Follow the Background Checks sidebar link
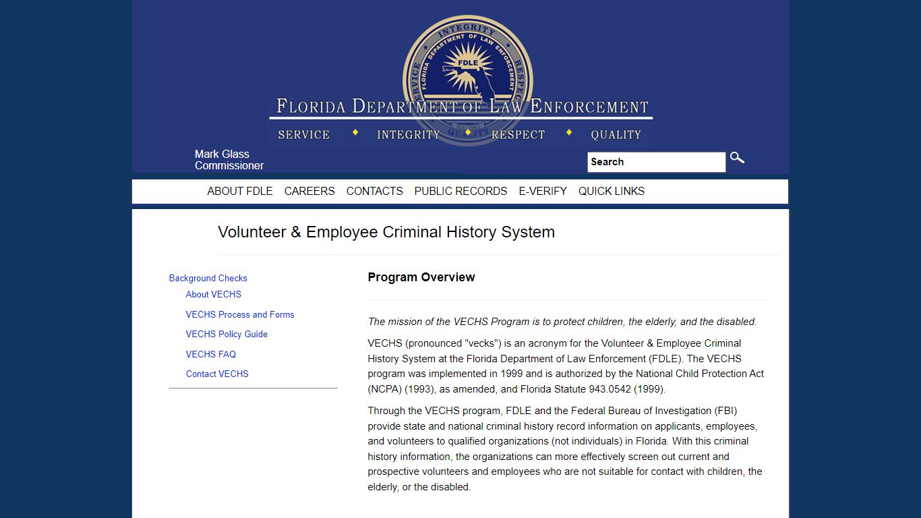 208,278
